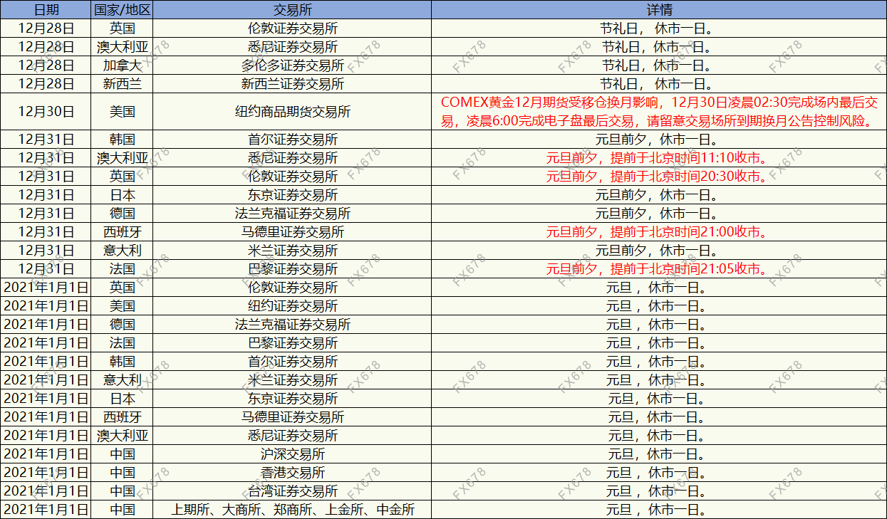The image size is (887, 519).
Task: Select 美国 in the 12月30日 row
Action: (122, 112)
